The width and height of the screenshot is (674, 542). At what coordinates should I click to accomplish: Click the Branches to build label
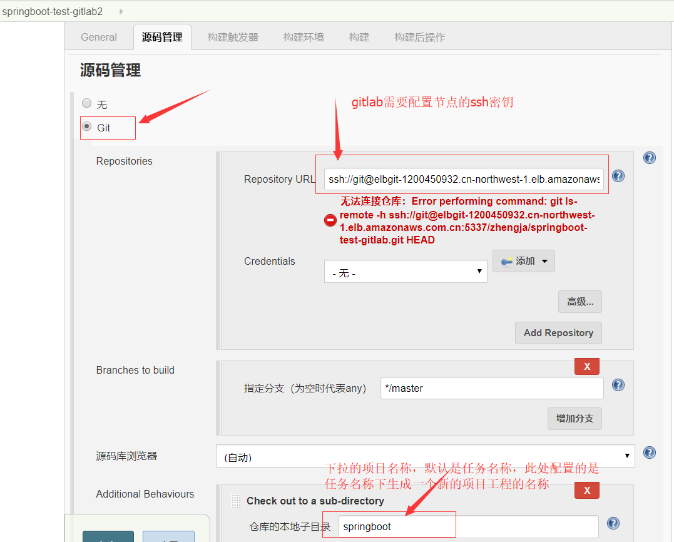(x=135, y=370)
